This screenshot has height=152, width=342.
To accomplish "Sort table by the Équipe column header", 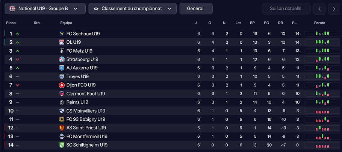I will point(66,23).
